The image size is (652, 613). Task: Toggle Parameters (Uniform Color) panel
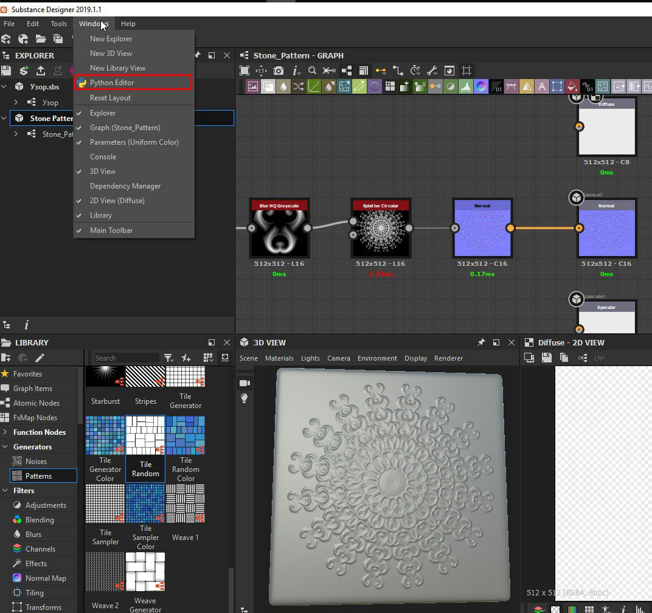tap(134, 142)
